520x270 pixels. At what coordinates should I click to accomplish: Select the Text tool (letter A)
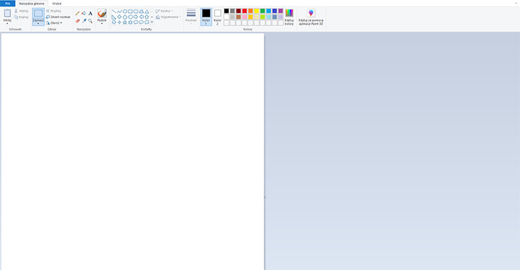[x=90, y=13]
